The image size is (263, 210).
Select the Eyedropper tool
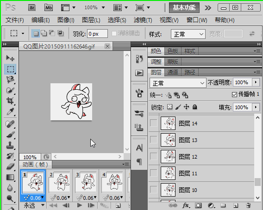tap(10, 111)
